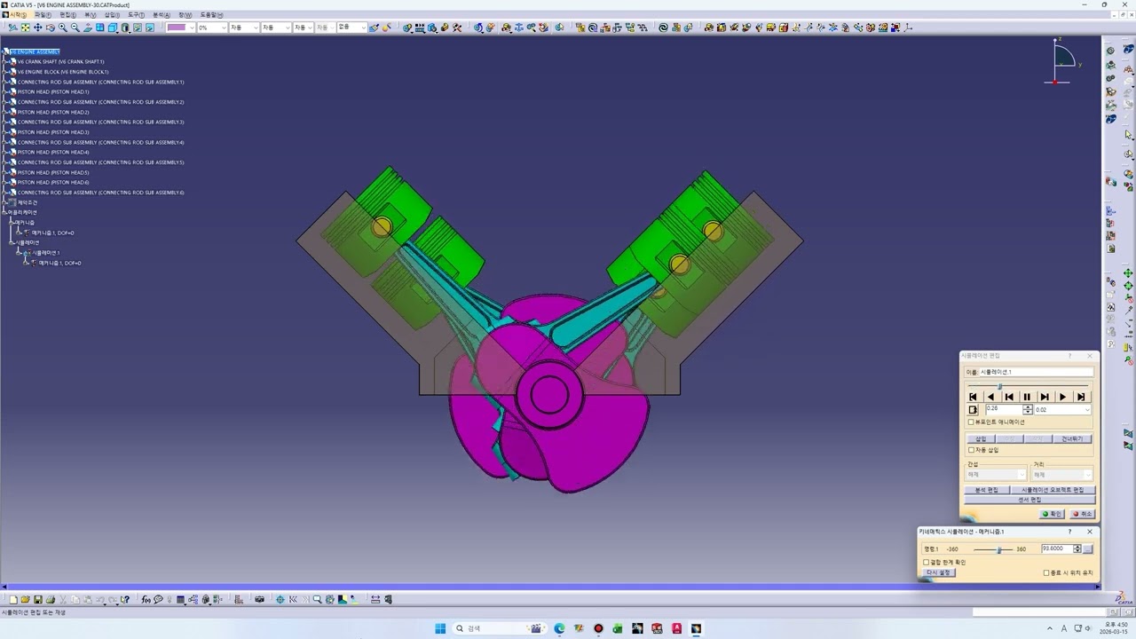Step simulation backward one frame
This screenshot has width=1136, height=639.
(x=1009, y=397)
